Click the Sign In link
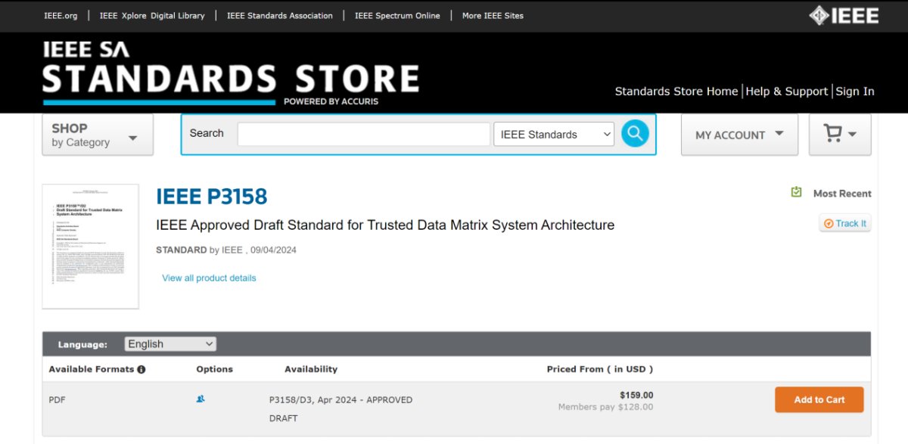Screen dimensions: 908x444 [855, 92]
